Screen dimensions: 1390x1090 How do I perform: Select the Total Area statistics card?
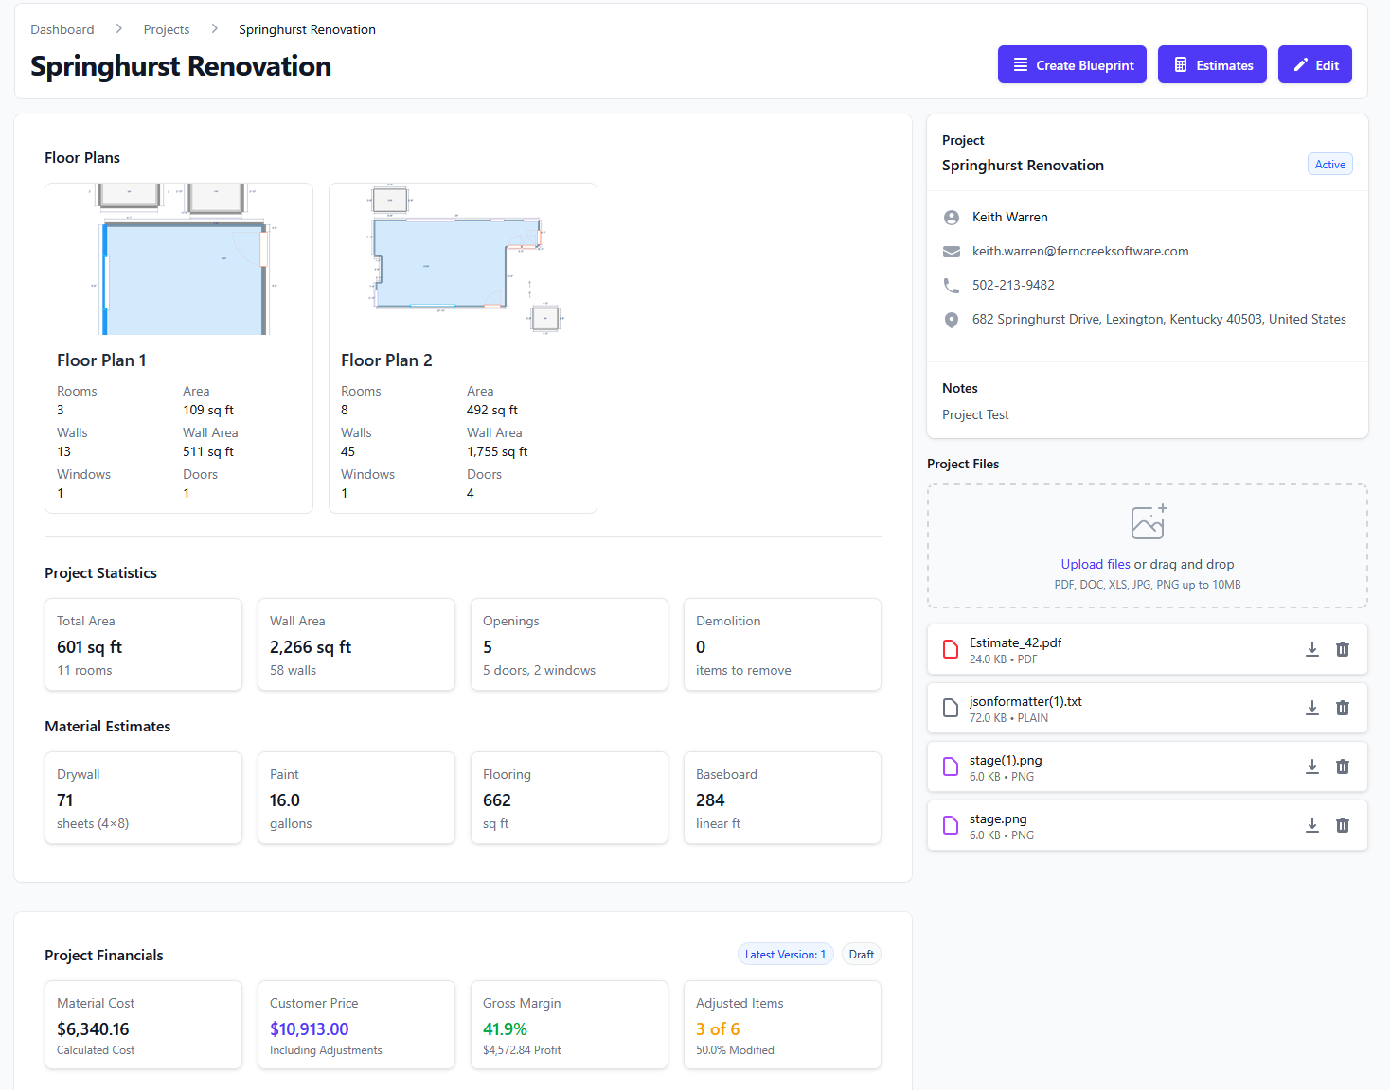(x=143, y=644)
